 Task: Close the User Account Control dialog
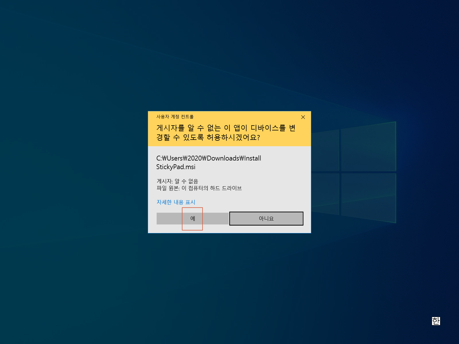(x=303, y=117)
